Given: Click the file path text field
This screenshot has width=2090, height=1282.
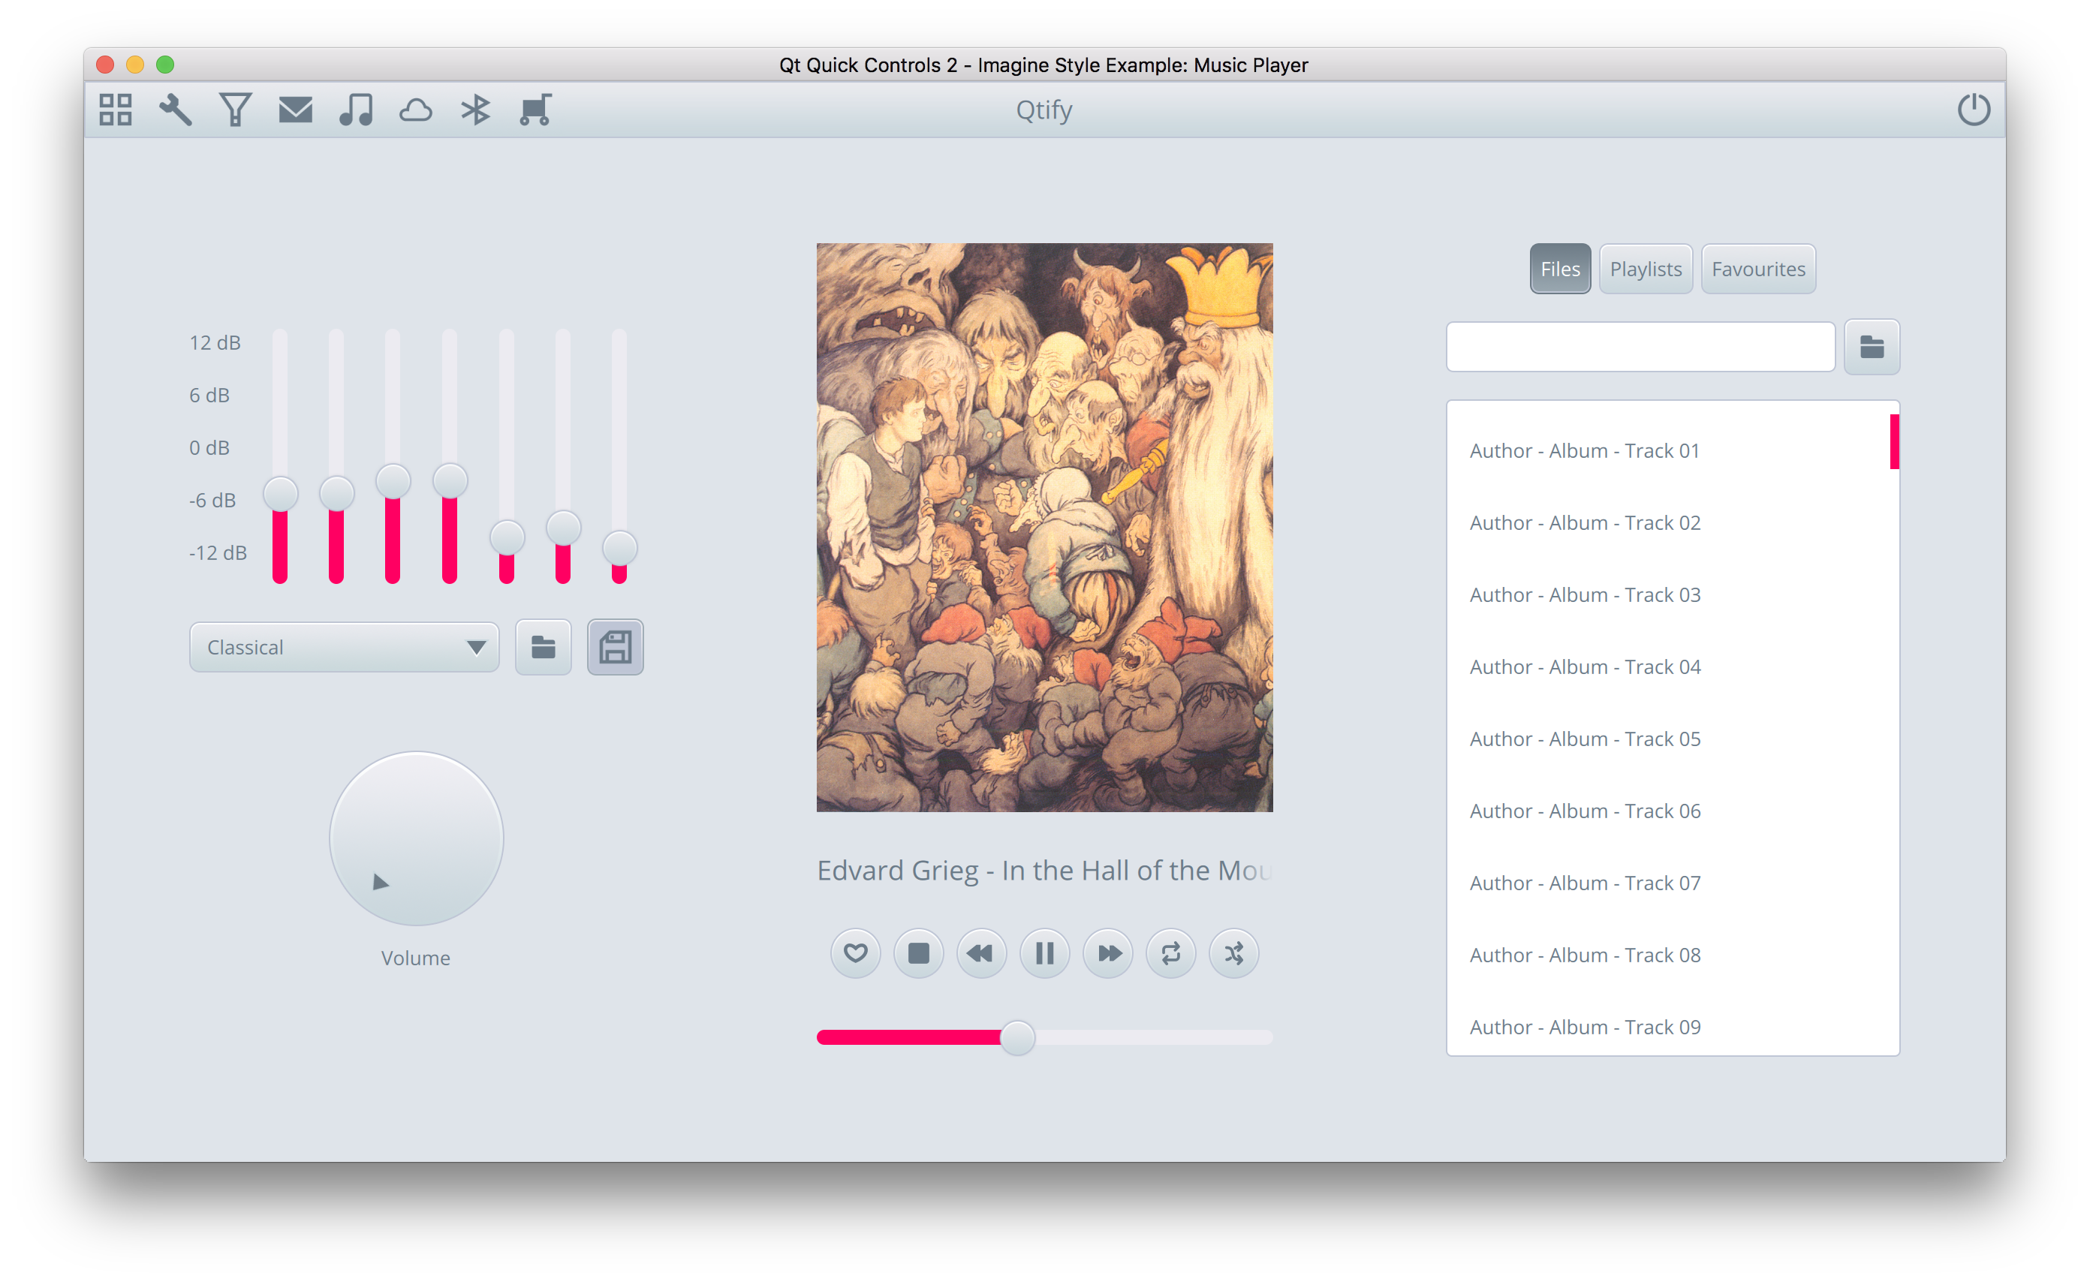Looking at the screenshot, I should point(1640,347).
